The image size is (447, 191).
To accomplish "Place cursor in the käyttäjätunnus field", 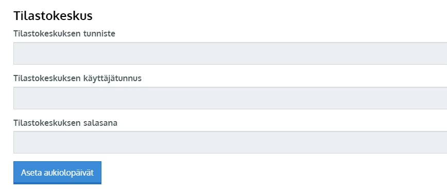I will pos(230,98).
